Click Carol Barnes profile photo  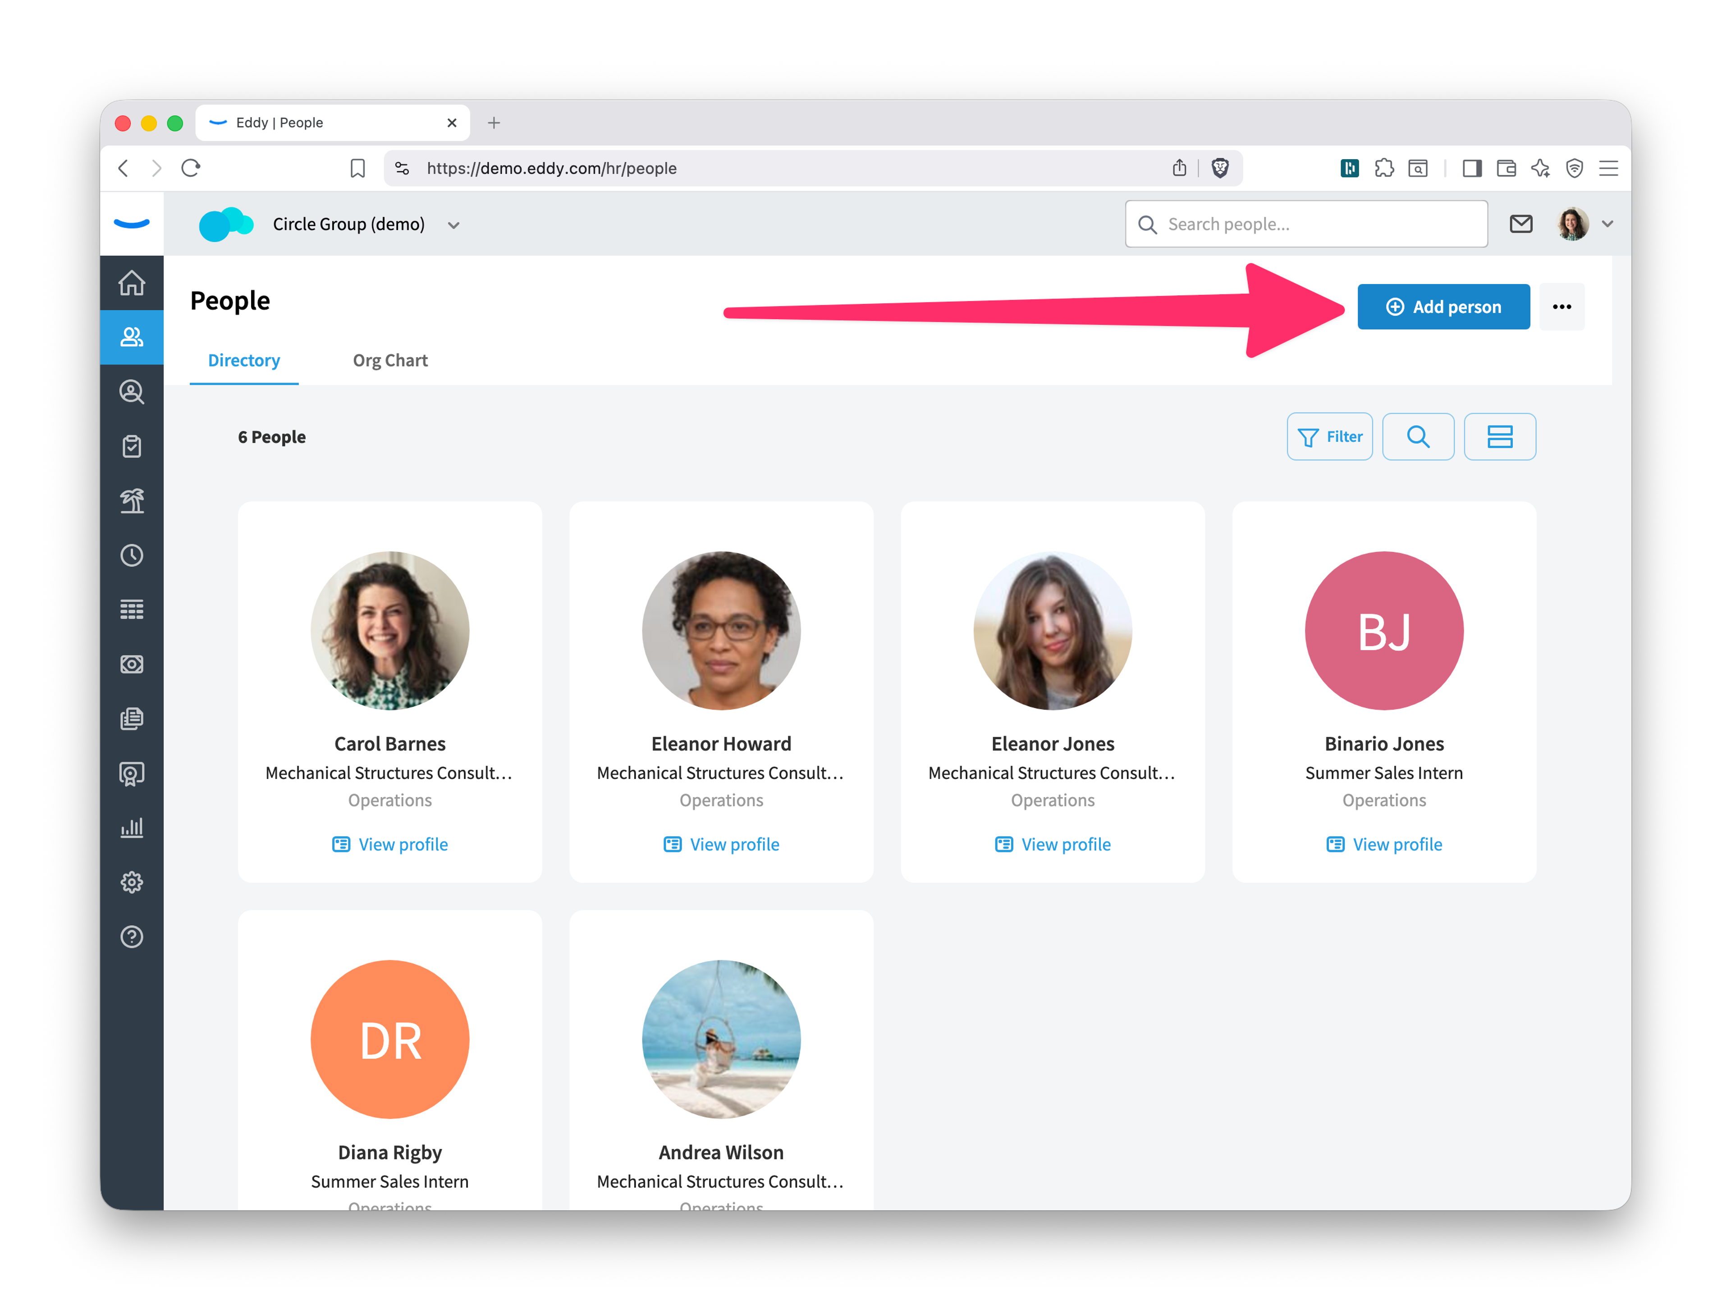pos(390,631)
